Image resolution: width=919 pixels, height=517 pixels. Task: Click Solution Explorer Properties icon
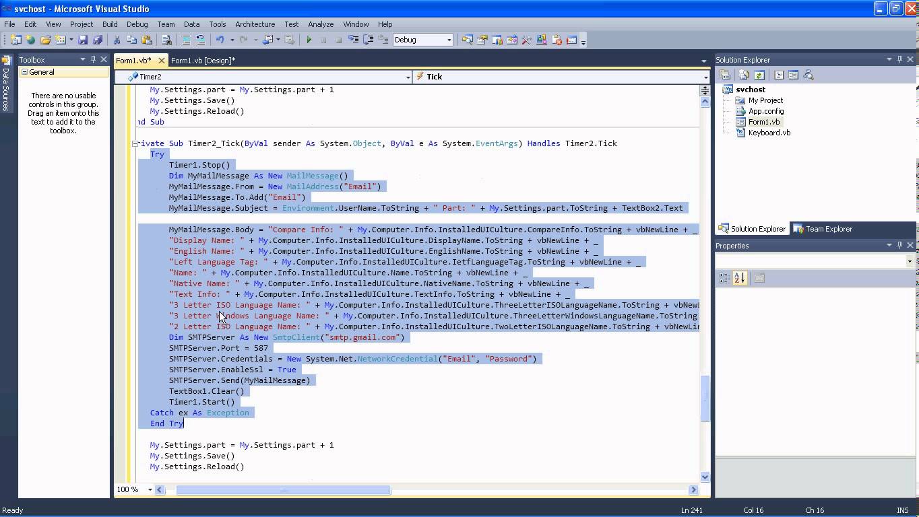[724, 75]
